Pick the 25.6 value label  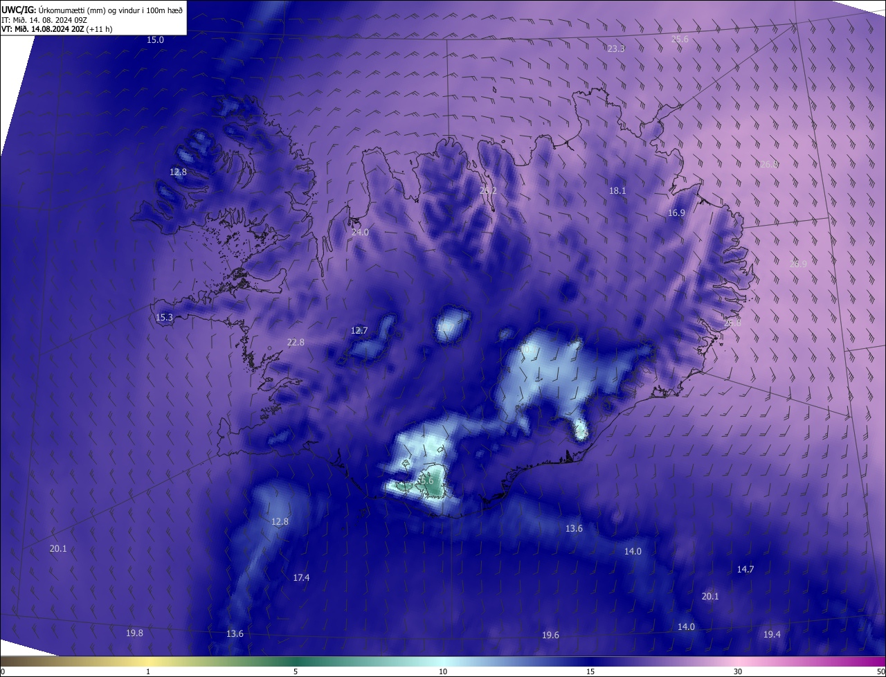(x=680, y=39)
